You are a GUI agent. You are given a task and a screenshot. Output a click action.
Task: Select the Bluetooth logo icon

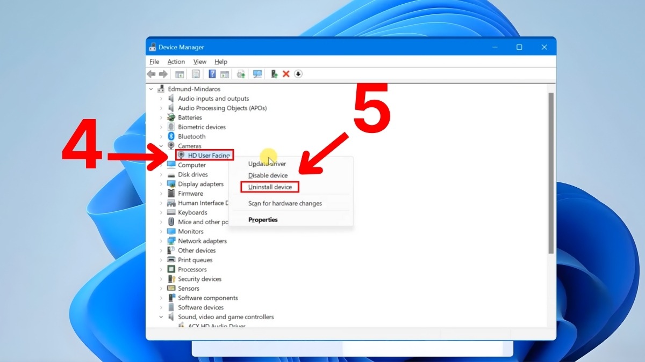171,136
